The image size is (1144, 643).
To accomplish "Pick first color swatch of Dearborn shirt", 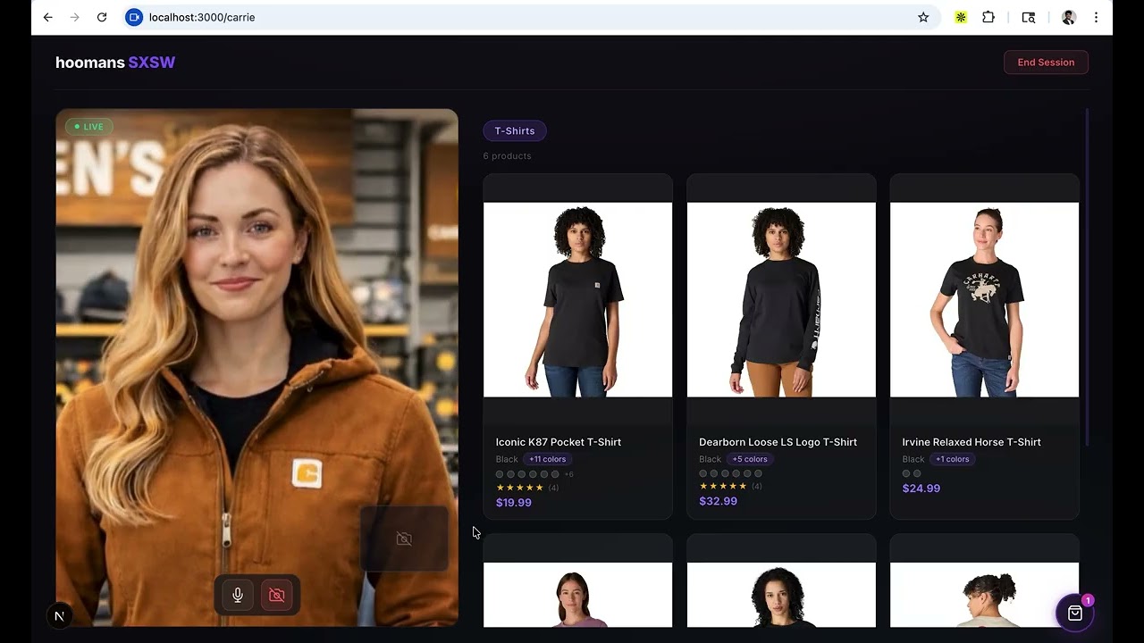I will point(702,473).
